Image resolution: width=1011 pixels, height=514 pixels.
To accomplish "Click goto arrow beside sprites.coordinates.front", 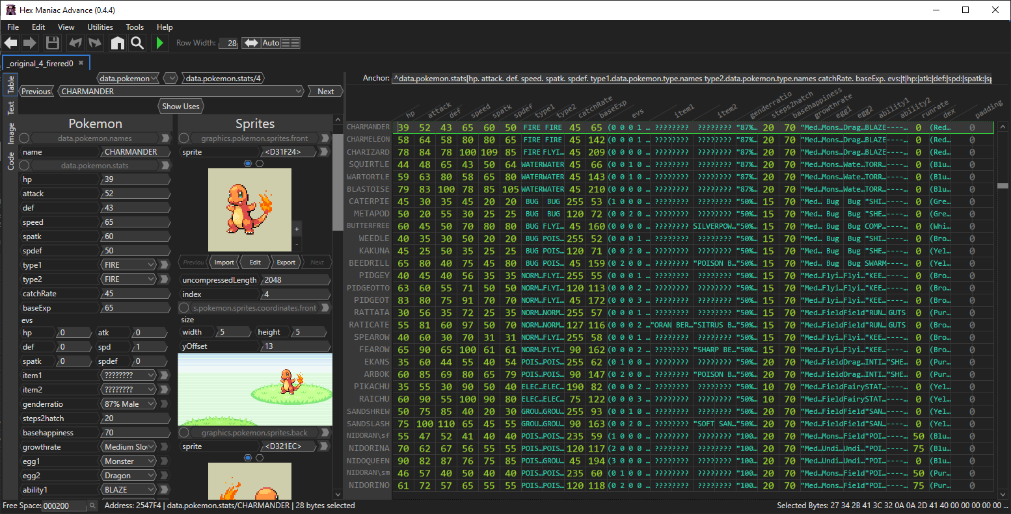I will pyautogui.click(x=327, y=308).
